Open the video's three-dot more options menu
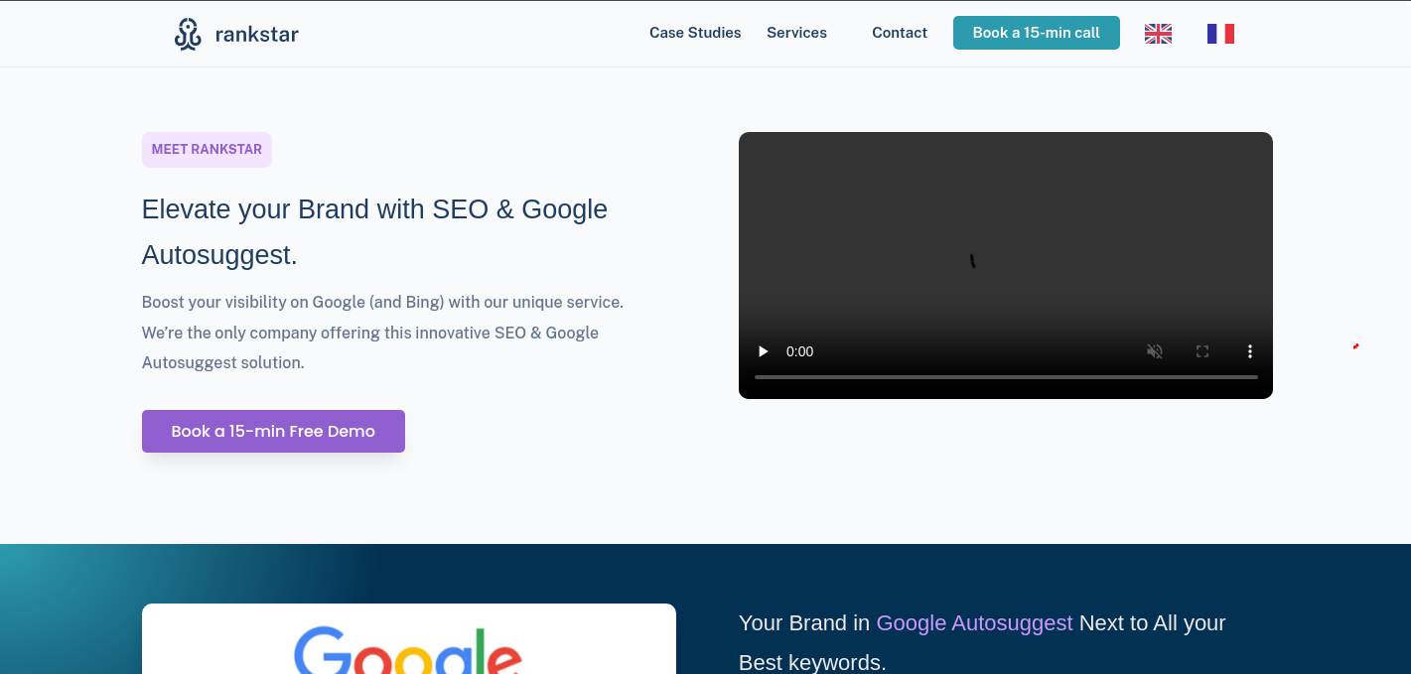Image resolution: width=1411 pixels, height=674 pixels. 1250,351
